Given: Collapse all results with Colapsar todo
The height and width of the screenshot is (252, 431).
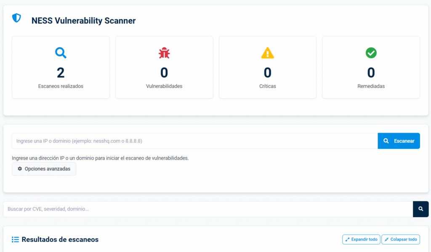Looking at the screenshot, I should tap(400, 239).
